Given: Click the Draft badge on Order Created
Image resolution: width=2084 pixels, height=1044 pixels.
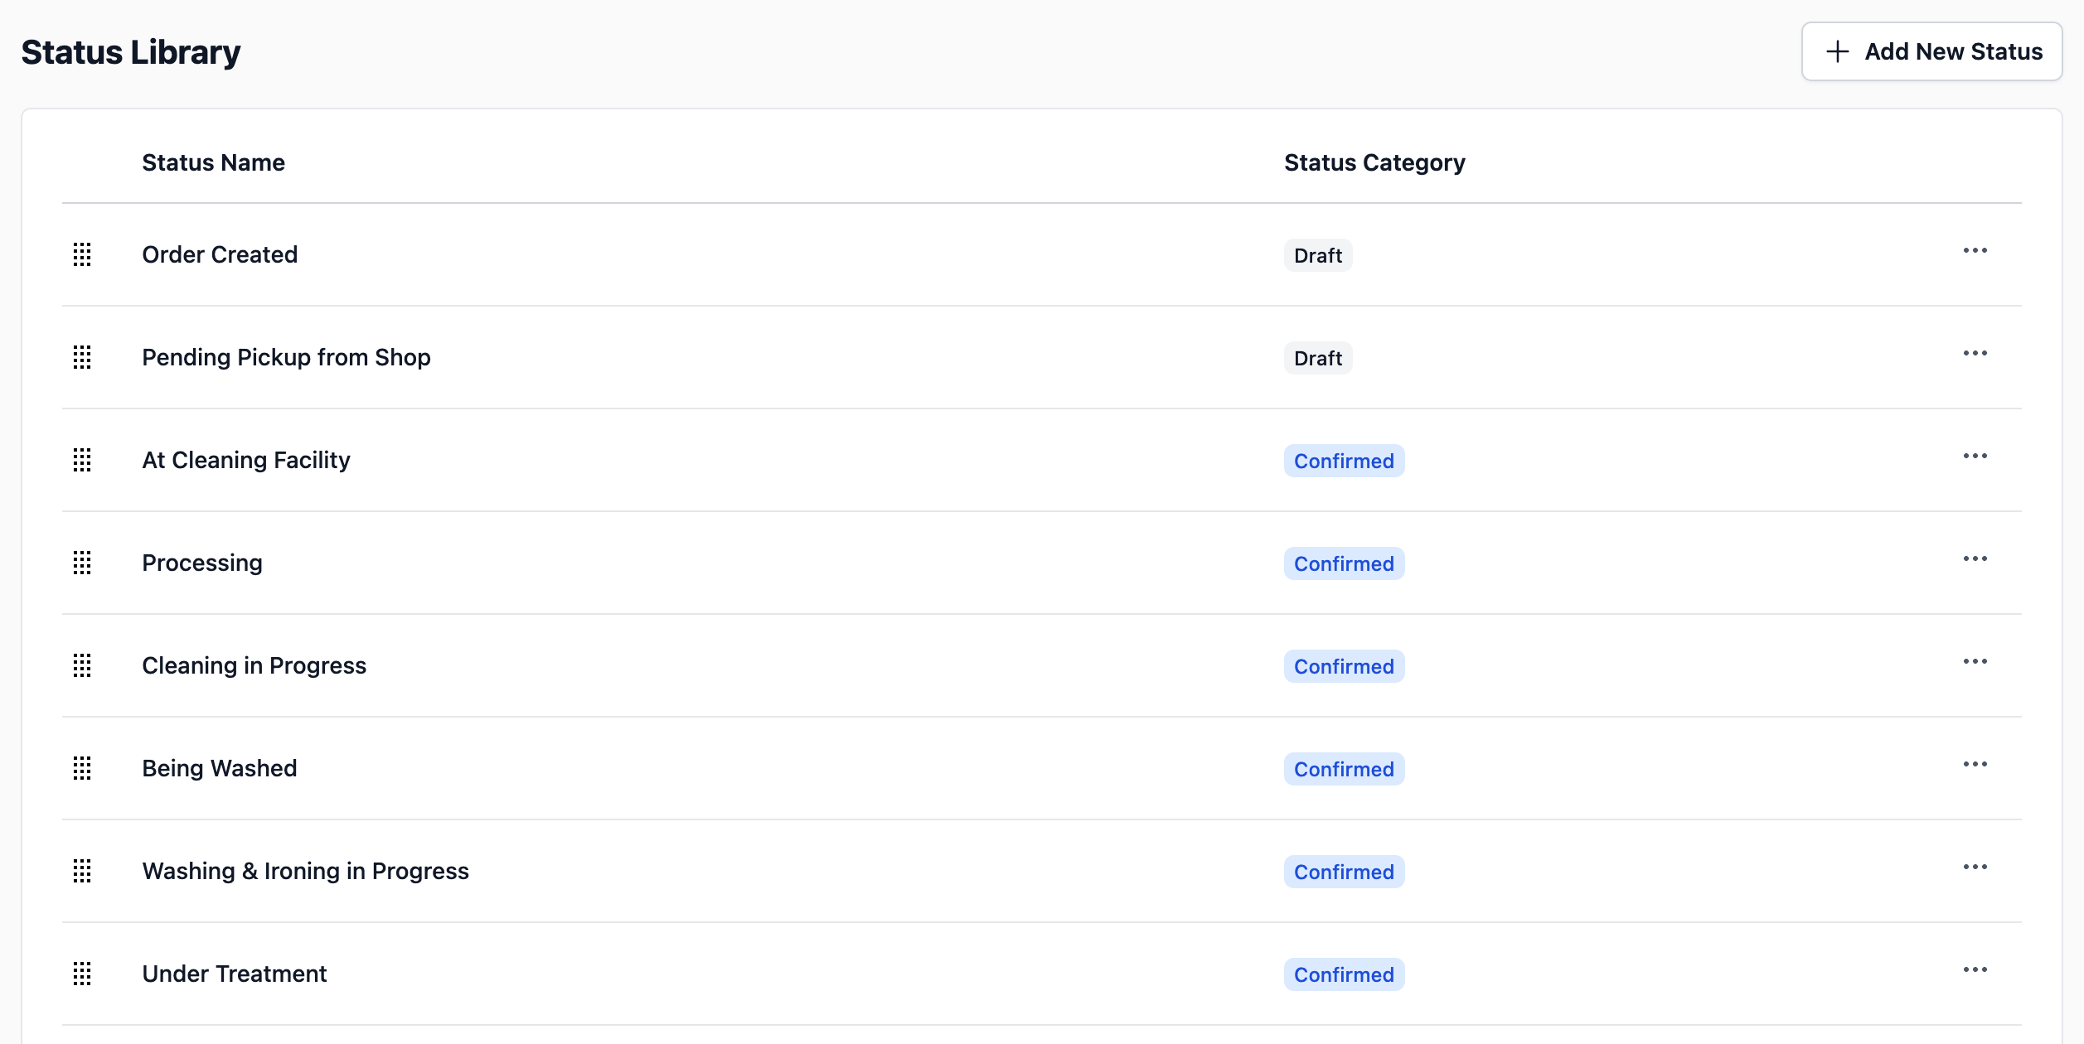Looking at the screenshot, I should click(x=1317, y=255).
